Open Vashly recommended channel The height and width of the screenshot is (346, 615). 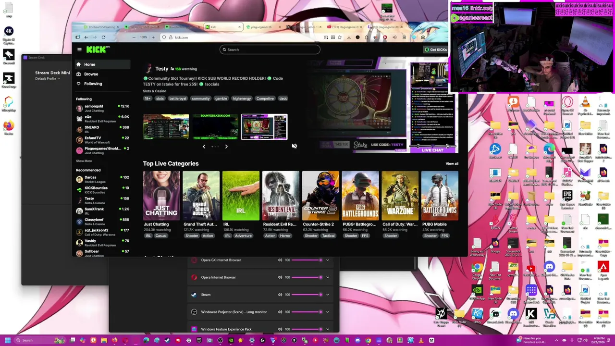pos(102,243)
